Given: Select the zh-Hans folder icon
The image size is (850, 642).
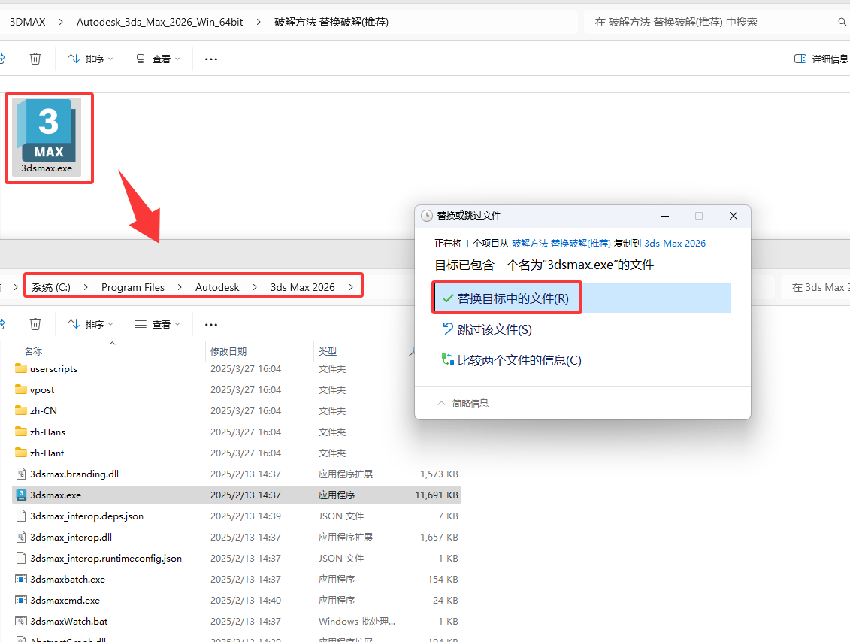Looking at the screenshot, I should pyautogui.click(x=21, y=432).
